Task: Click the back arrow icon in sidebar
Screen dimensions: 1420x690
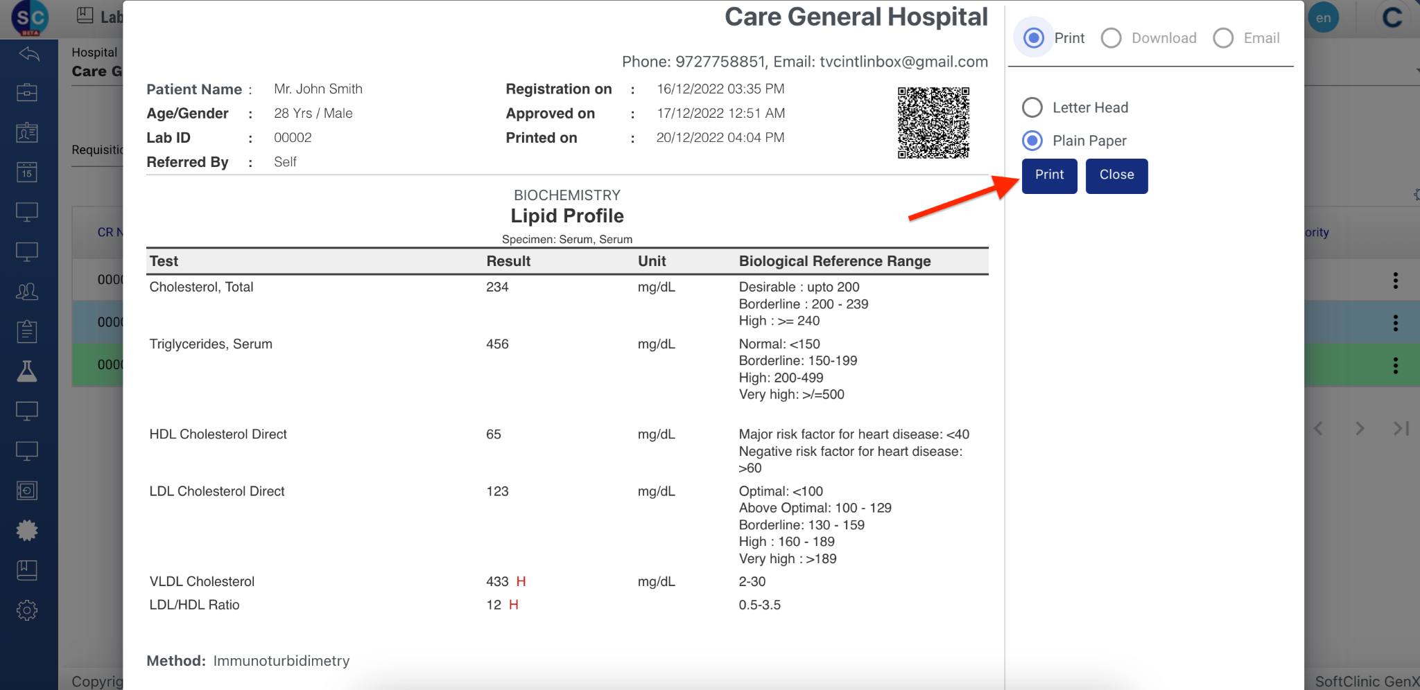Action: tap(28, 53)
